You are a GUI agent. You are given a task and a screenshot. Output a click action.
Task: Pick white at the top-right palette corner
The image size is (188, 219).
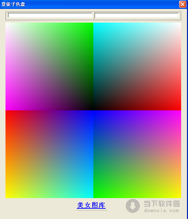pyautogui.click(x=180, y=24)
